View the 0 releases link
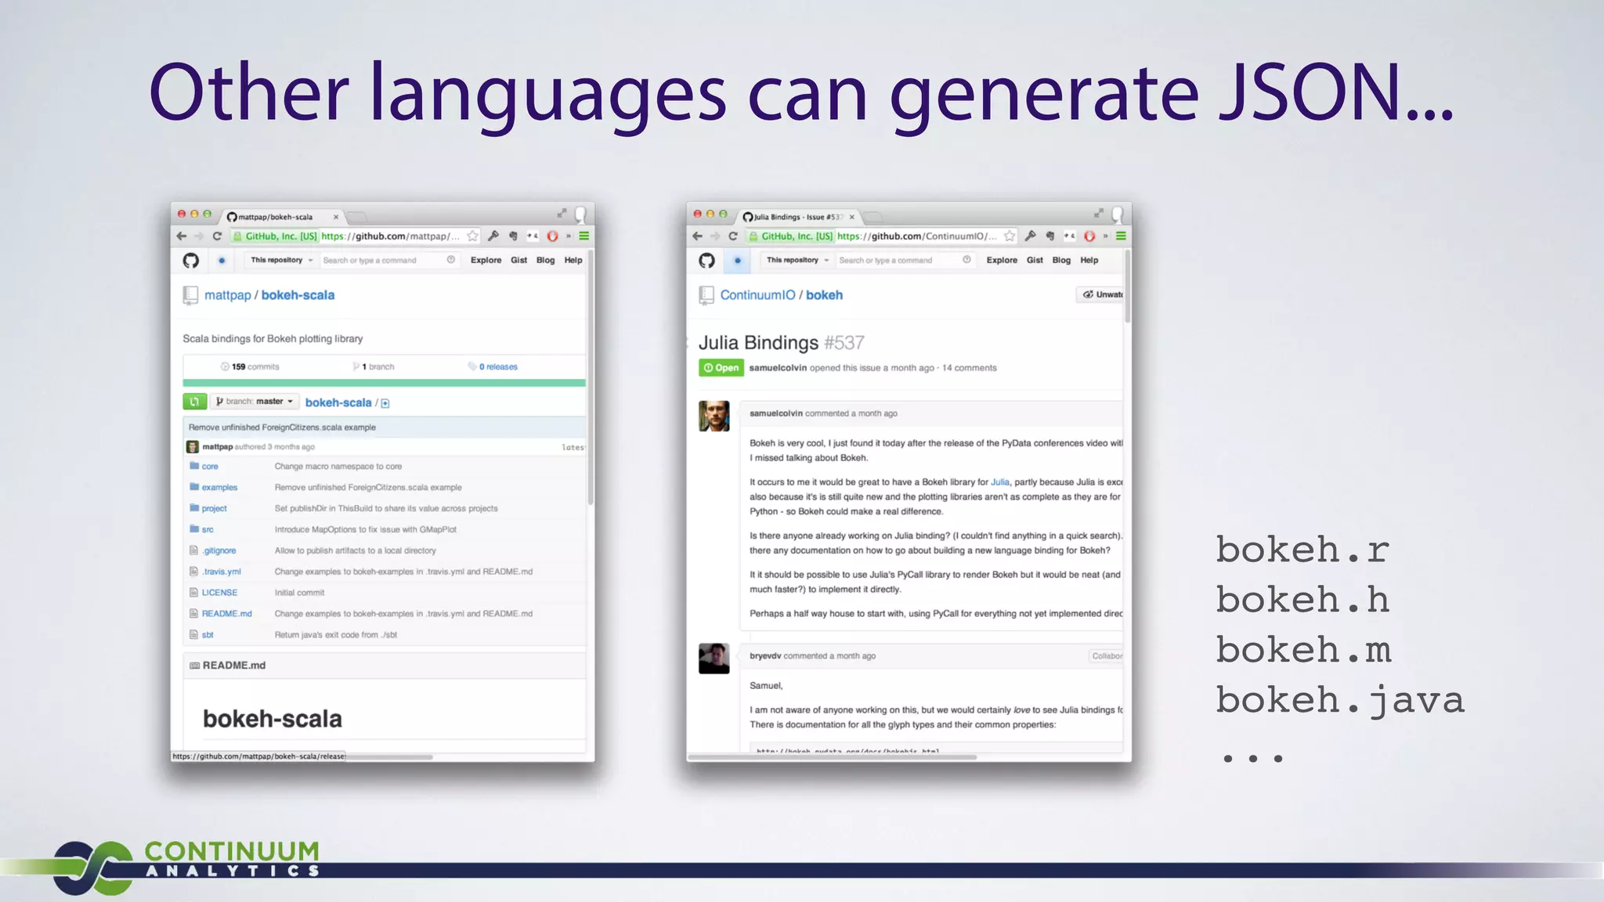This screenshot has width=1604, height=902. (493, 367)
